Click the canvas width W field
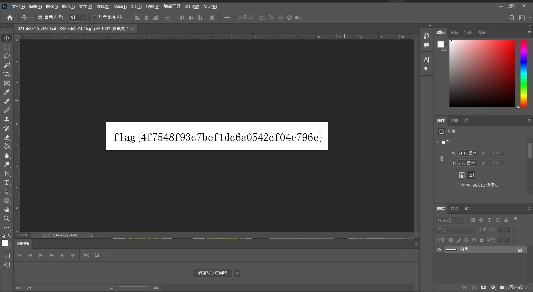This screenshot has width=533, height=292. tap(467, 153)
